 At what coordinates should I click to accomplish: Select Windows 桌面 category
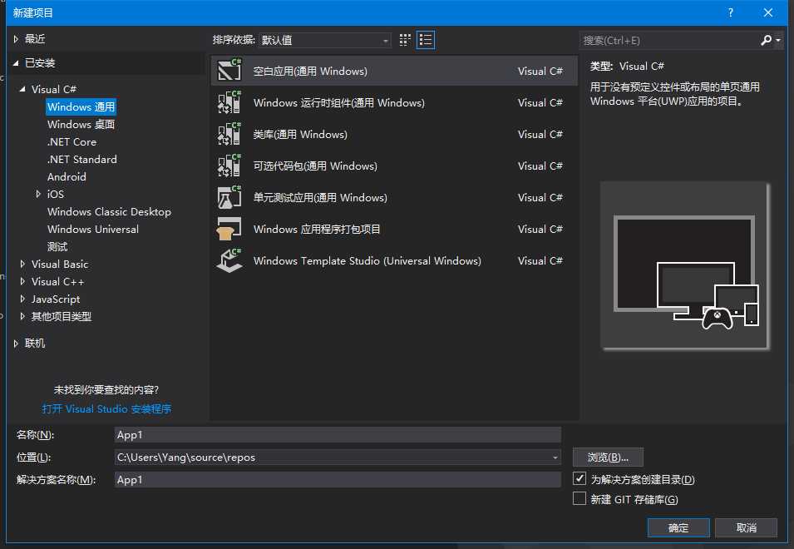(x=81, y=124)
